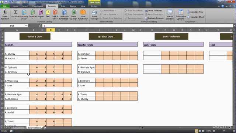Open Date & Time functions

point(55,14)
